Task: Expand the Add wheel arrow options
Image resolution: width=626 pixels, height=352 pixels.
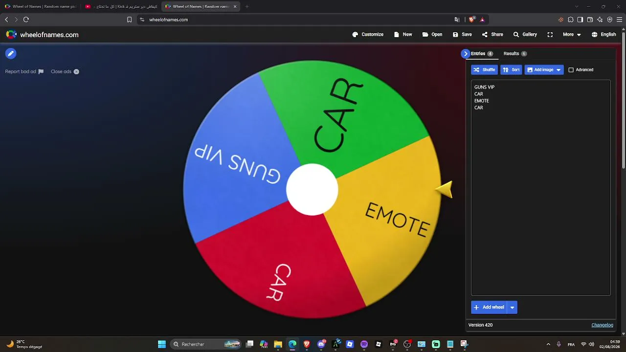Action: coord(512,308)
